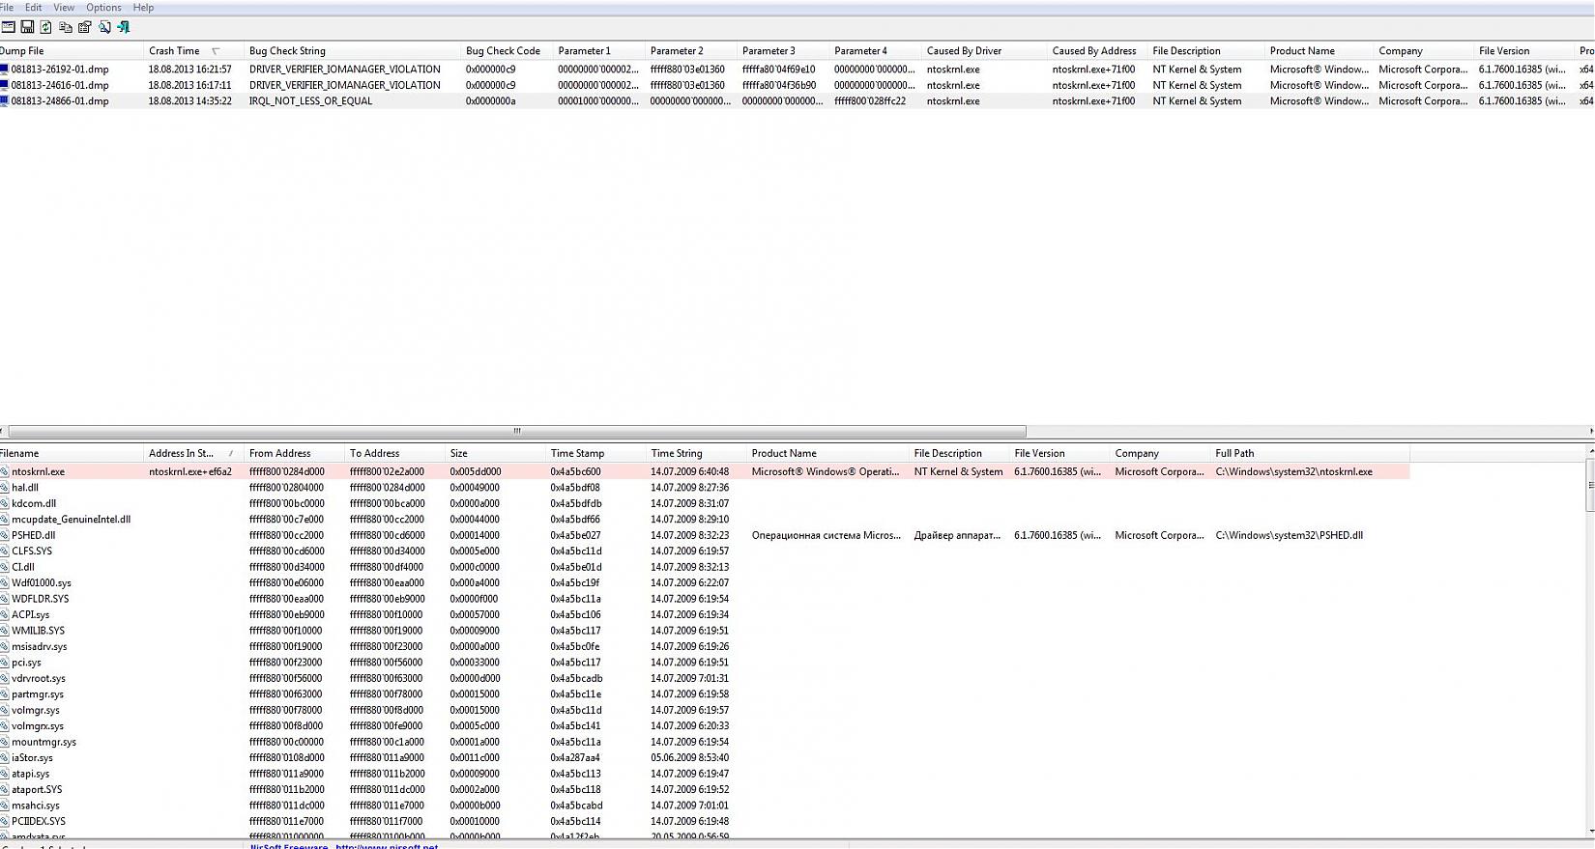Image resolution: width=1595 pixels, height=849 pixels.
Task: Click the icon beside 081813-26192-01.dmp
Action: click(x=4, y=70)
